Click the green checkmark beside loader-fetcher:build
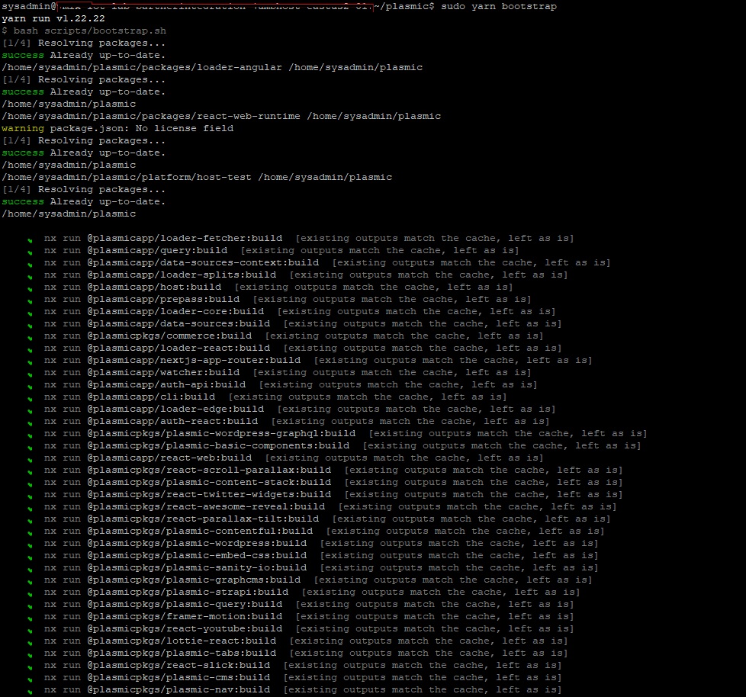The height and width of the screenshot is (697, 746). pyautogui.click(x=30, y=239)
